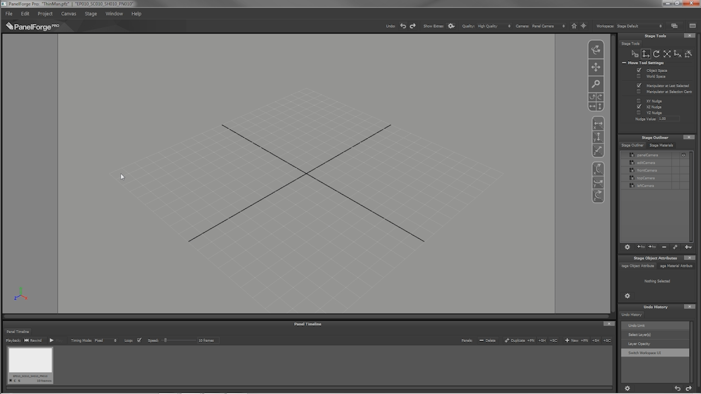Open the Workspace dropdown

point(639,26)
